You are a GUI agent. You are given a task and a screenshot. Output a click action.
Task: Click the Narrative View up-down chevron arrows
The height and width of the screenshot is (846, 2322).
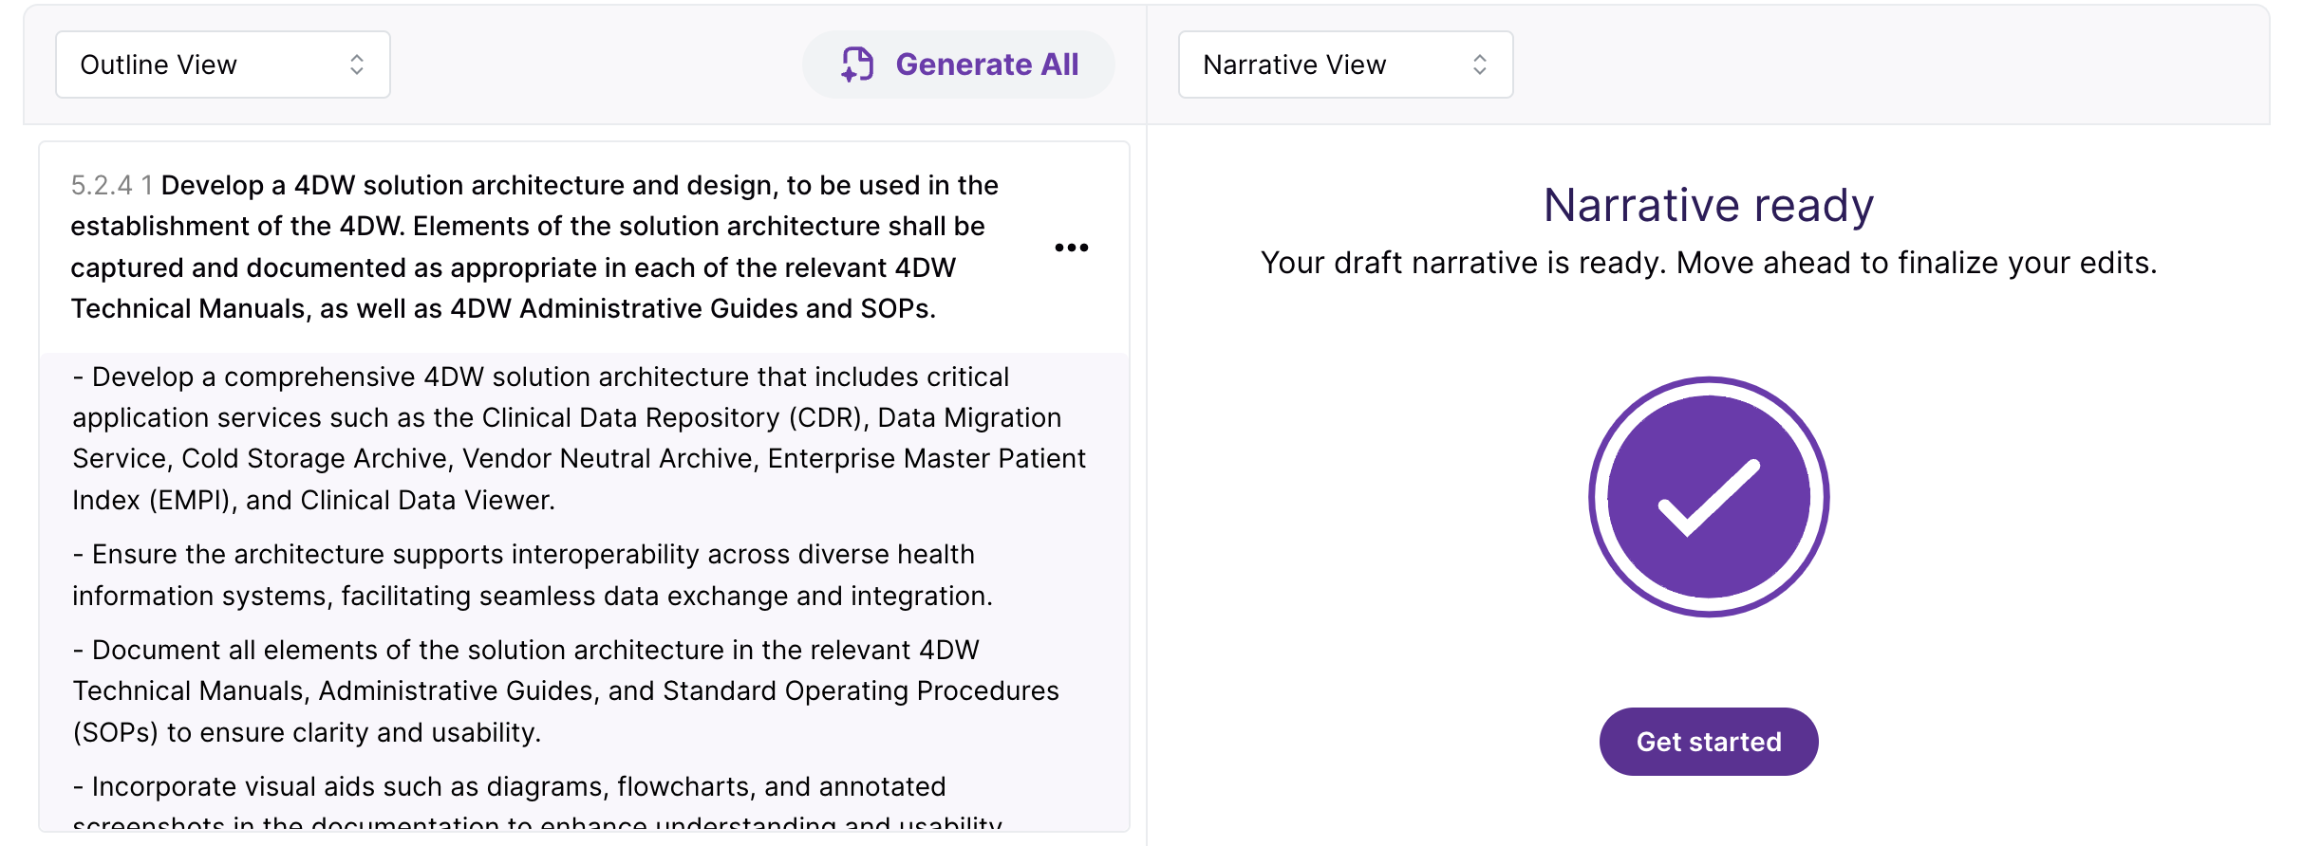coord(1479,64)
